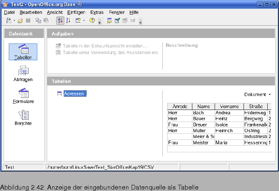
Task: Click the Andrea cell in preview
Action: coord(229,112)
